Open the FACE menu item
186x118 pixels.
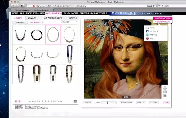point(29,13)
